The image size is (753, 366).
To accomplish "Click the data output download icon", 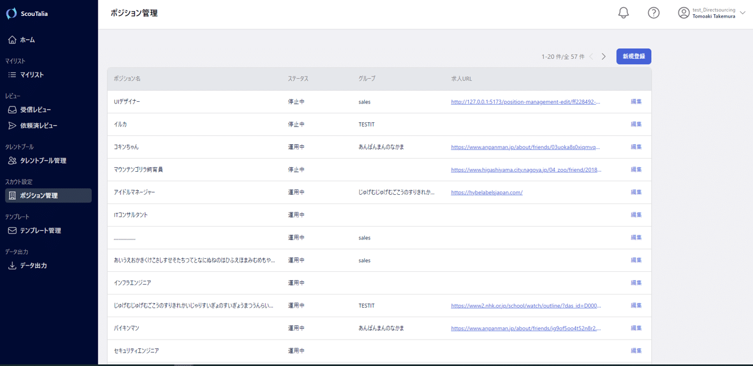I will (12, 265).
